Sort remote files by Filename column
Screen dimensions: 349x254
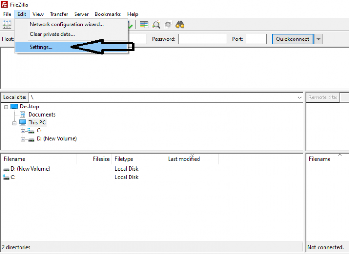tap(327, 159)
